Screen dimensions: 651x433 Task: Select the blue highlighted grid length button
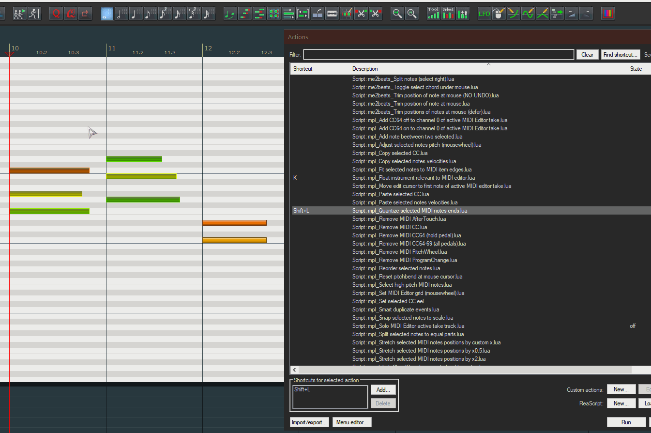click(107, 14)
